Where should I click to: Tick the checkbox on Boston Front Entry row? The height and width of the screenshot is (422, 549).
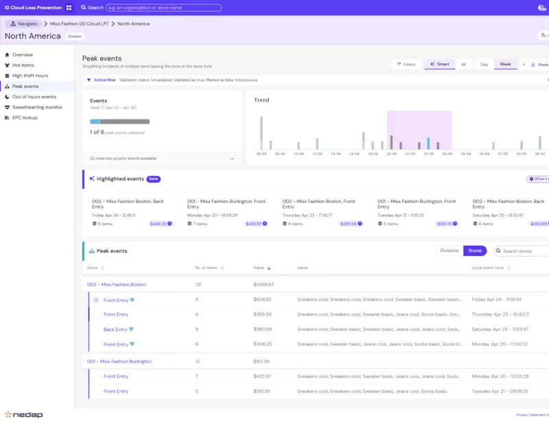tap(96, 300)
